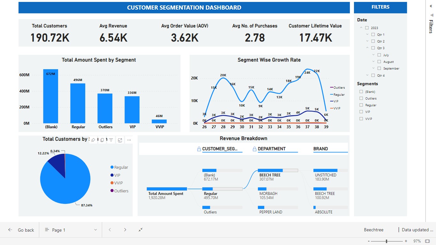The height and width of the screenshot is (245, 436).
Task: Open focus mode on the pie chart
Action: [x=119, y=140]
